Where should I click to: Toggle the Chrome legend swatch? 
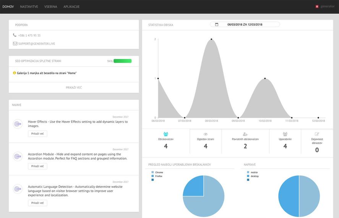click(x=152, y=172)
